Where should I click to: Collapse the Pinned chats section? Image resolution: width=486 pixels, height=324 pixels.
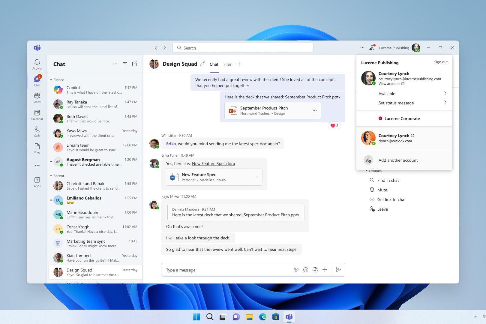pos(51,80)
